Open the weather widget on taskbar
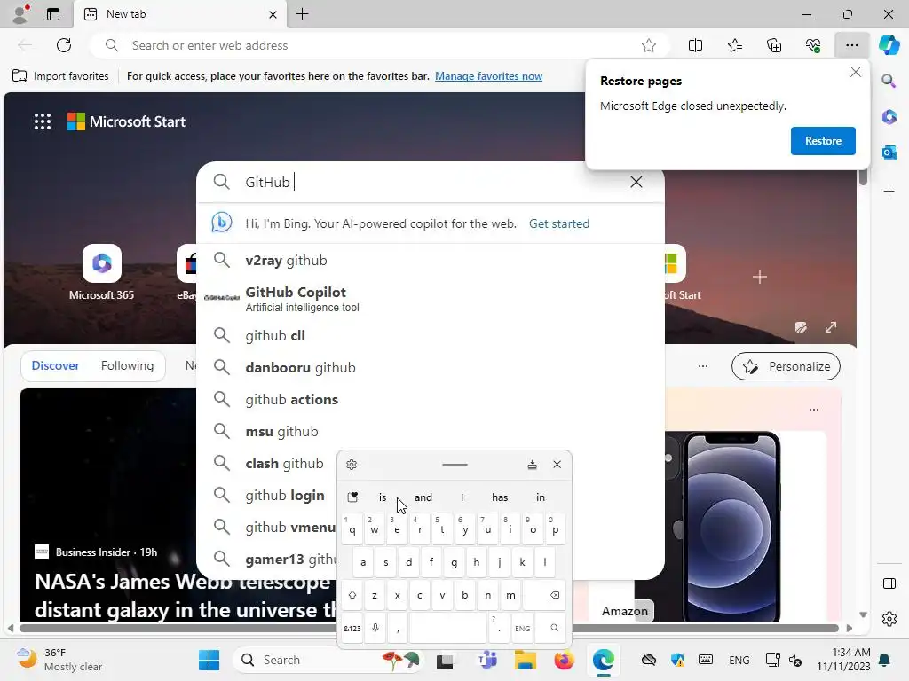The width and height of the screenshot is (909, 681). click(x=59, y=660)
